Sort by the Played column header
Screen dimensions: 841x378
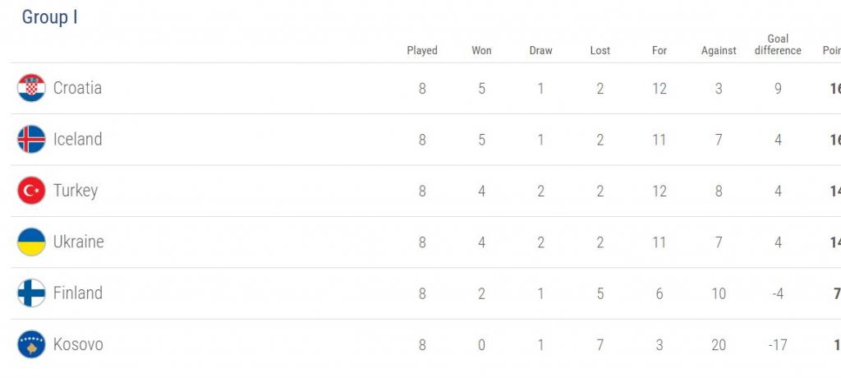pos(422,51)
